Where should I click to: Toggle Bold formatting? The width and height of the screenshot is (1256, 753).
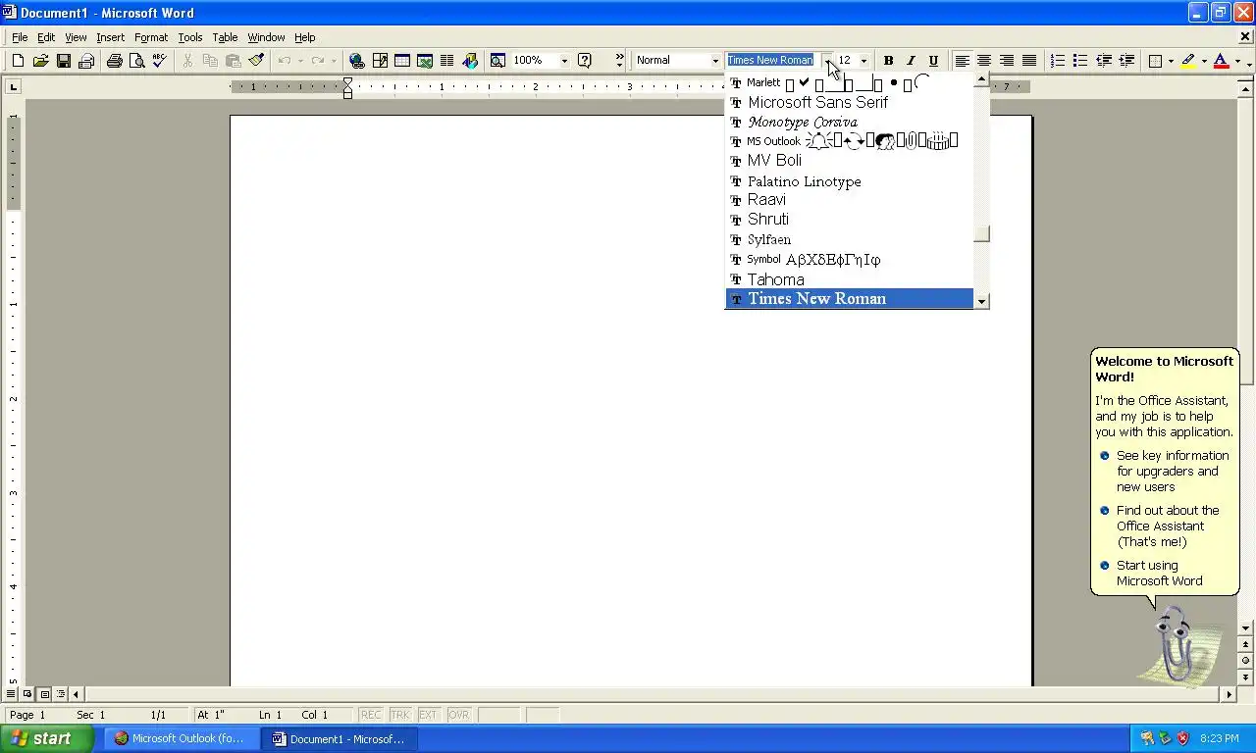click(888, 61)
